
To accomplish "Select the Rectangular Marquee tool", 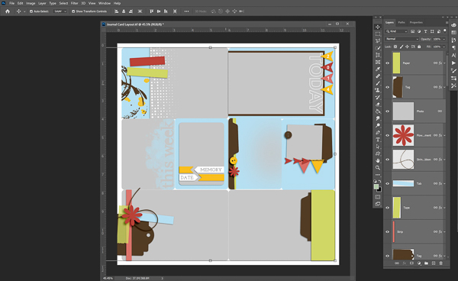I will pyautogui.click(x=378, y=34).
